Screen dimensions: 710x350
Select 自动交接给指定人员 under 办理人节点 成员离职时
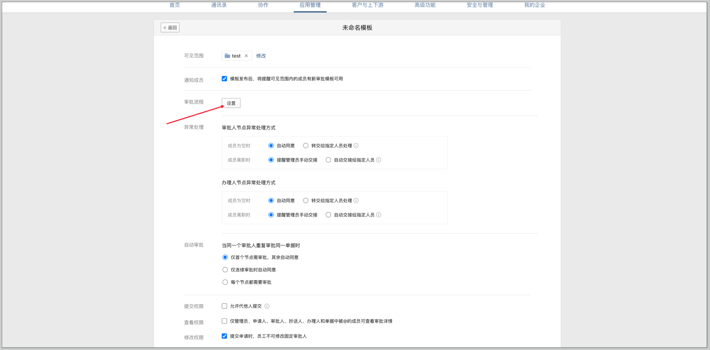[x=328, y=215]
